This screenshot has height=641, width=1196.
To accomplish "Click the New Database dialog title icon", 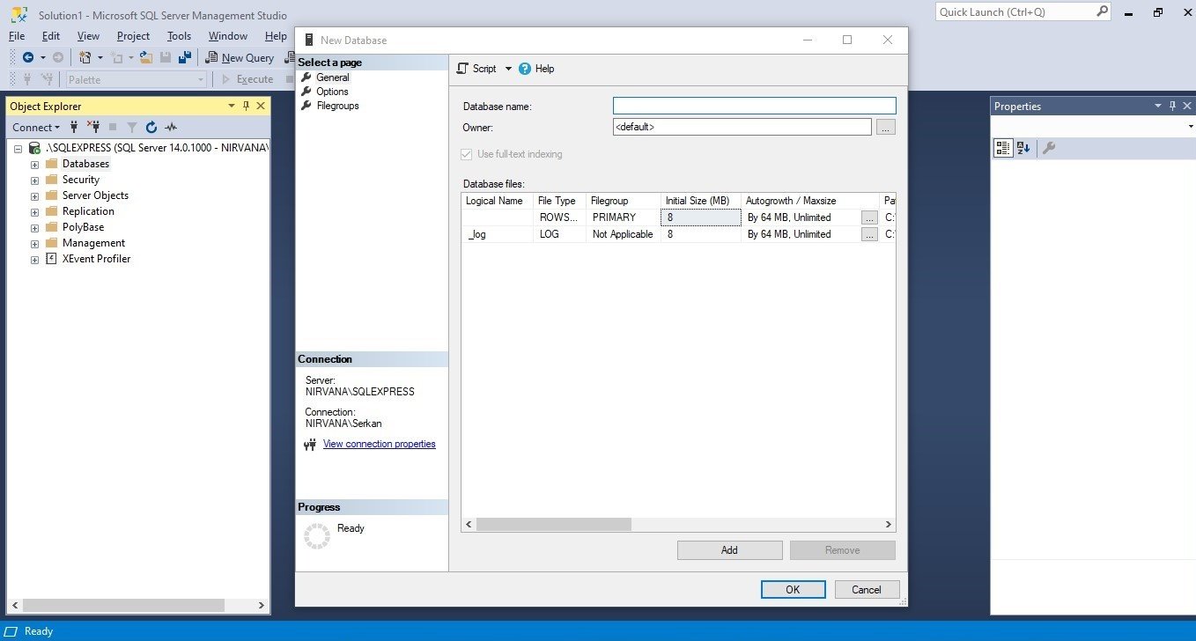I will point(308,40).
